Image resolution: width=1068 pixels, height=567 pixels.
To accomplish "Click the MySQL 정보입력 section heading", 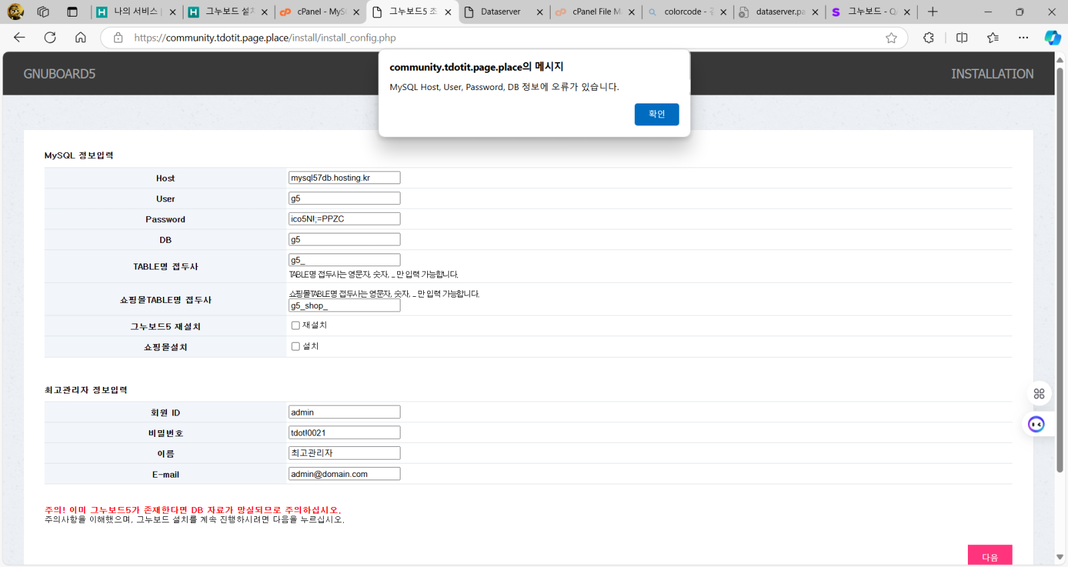I will [x=79, y=155].
